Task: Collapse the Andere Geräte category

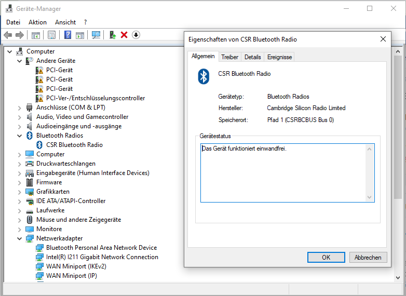Action: click(19, 61)
